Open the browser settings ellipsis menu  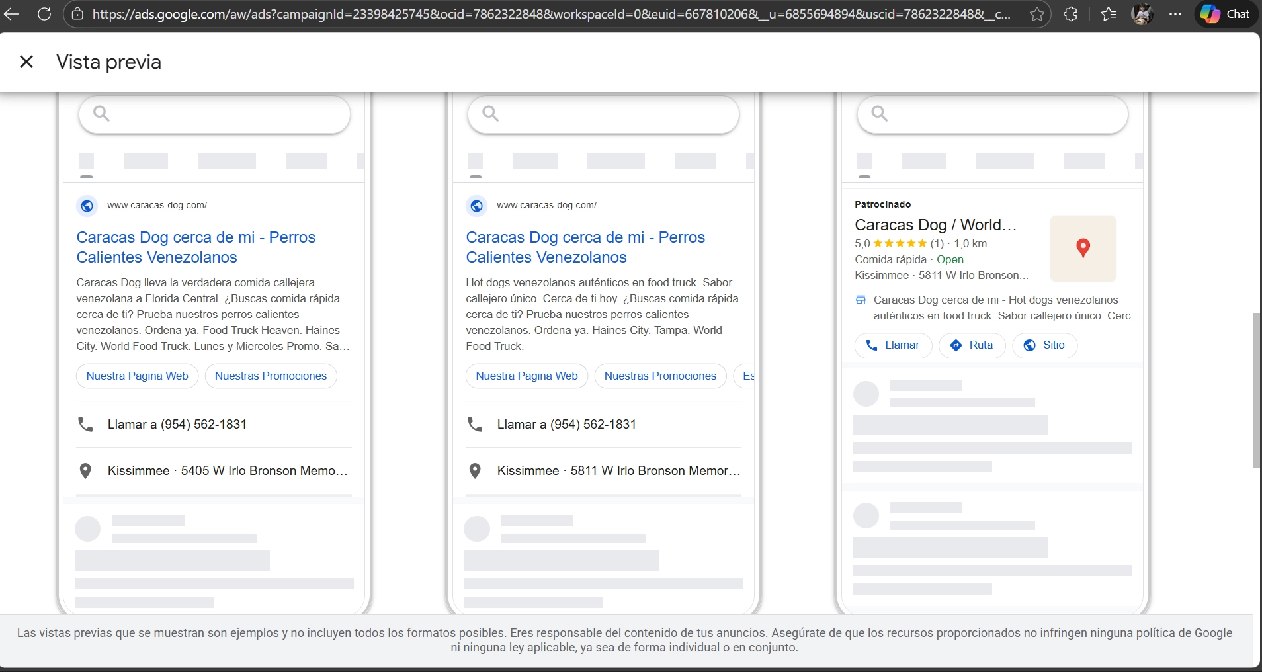click(1175, 14)
